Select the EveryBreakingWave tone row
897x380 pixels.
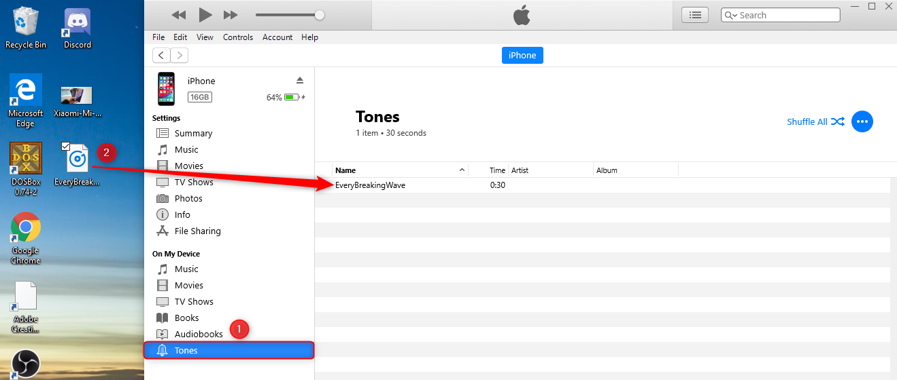point(603,185)
